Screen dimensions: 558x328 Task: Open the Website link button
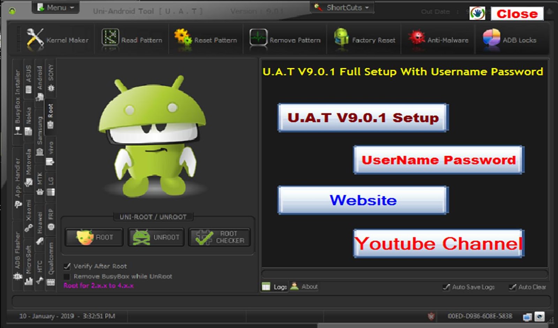click(363, 200)
